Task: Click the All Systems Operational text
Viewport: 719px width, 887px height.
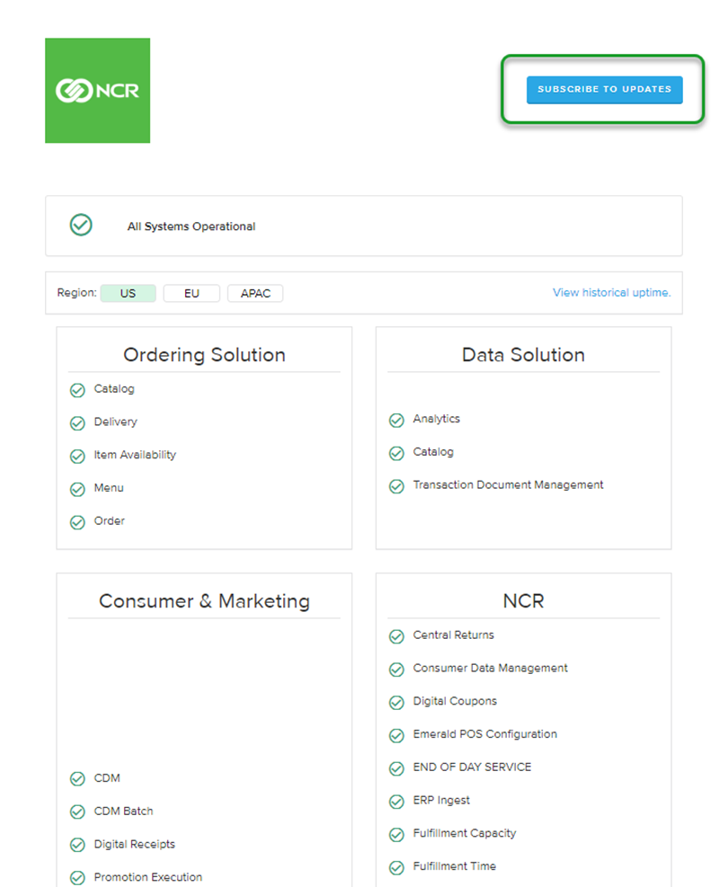Action: (x=191, y=226)
